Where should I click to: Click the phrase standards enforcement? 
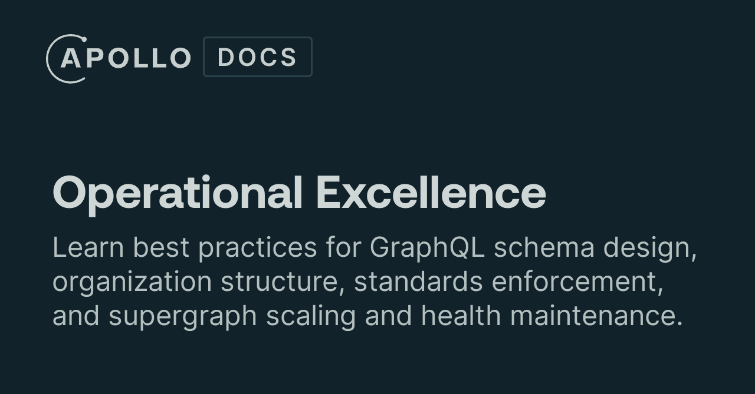pos(509,282)
